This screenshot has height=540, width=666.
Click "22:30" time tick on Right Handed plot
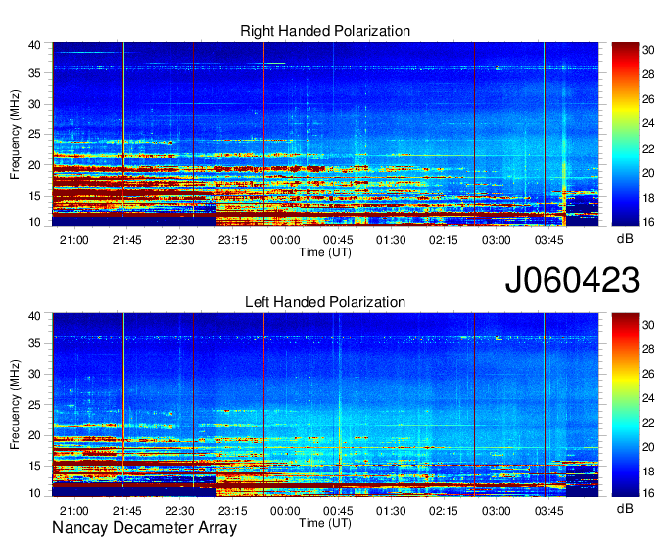179,240
